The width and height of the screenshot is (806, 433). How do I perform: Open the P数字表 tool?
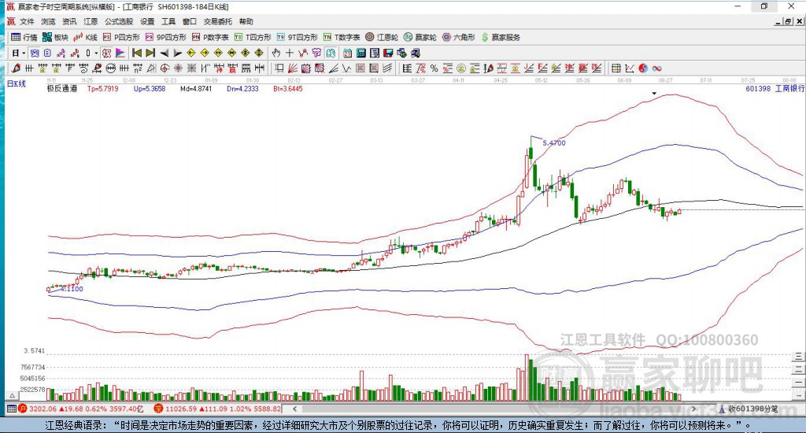coord(210,37)
